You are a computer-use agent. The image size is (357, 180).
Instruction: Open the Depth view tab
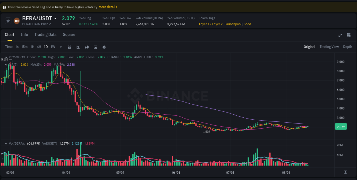point(348,47)
